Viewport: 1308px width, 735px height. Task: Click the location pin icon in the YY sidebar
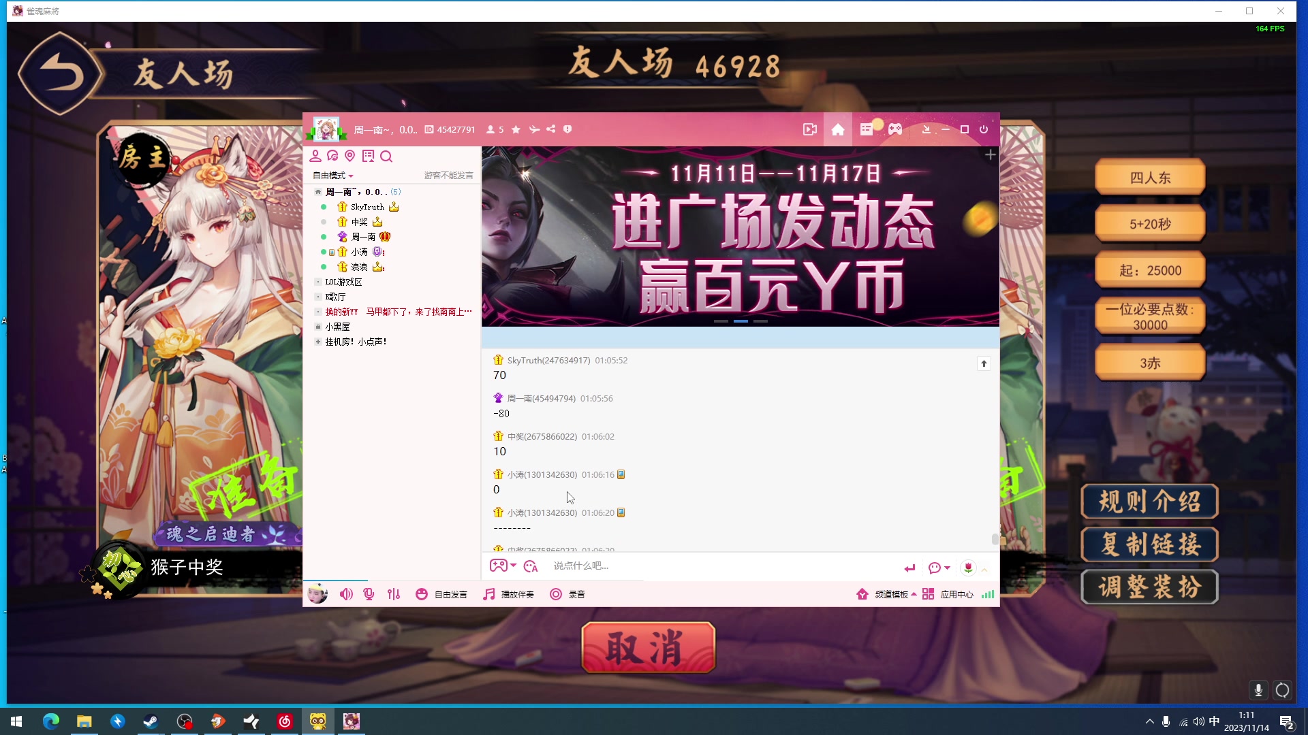(x=350, y=156)
